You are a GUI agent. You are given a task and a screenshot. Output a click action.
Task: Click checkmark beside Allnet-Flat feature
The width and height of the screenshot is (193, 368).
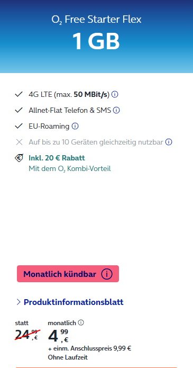tap(19, 110)
